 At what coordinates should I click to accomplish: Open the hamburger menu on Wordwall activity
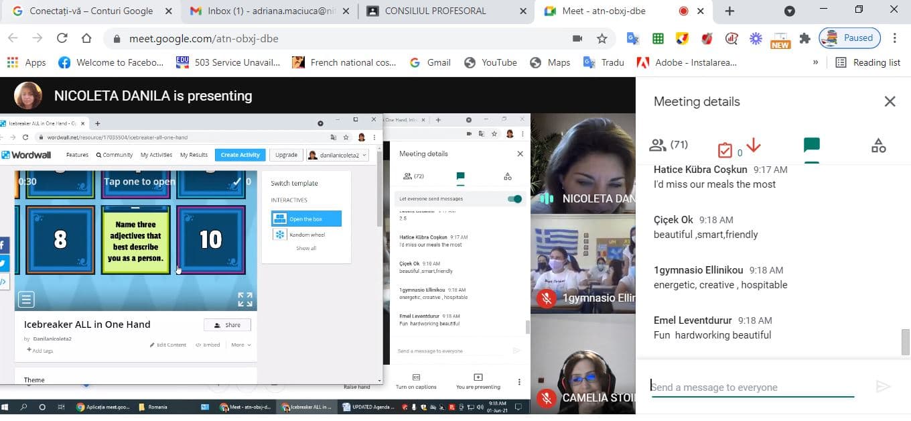pyautogui.click(x=26, y=299)
